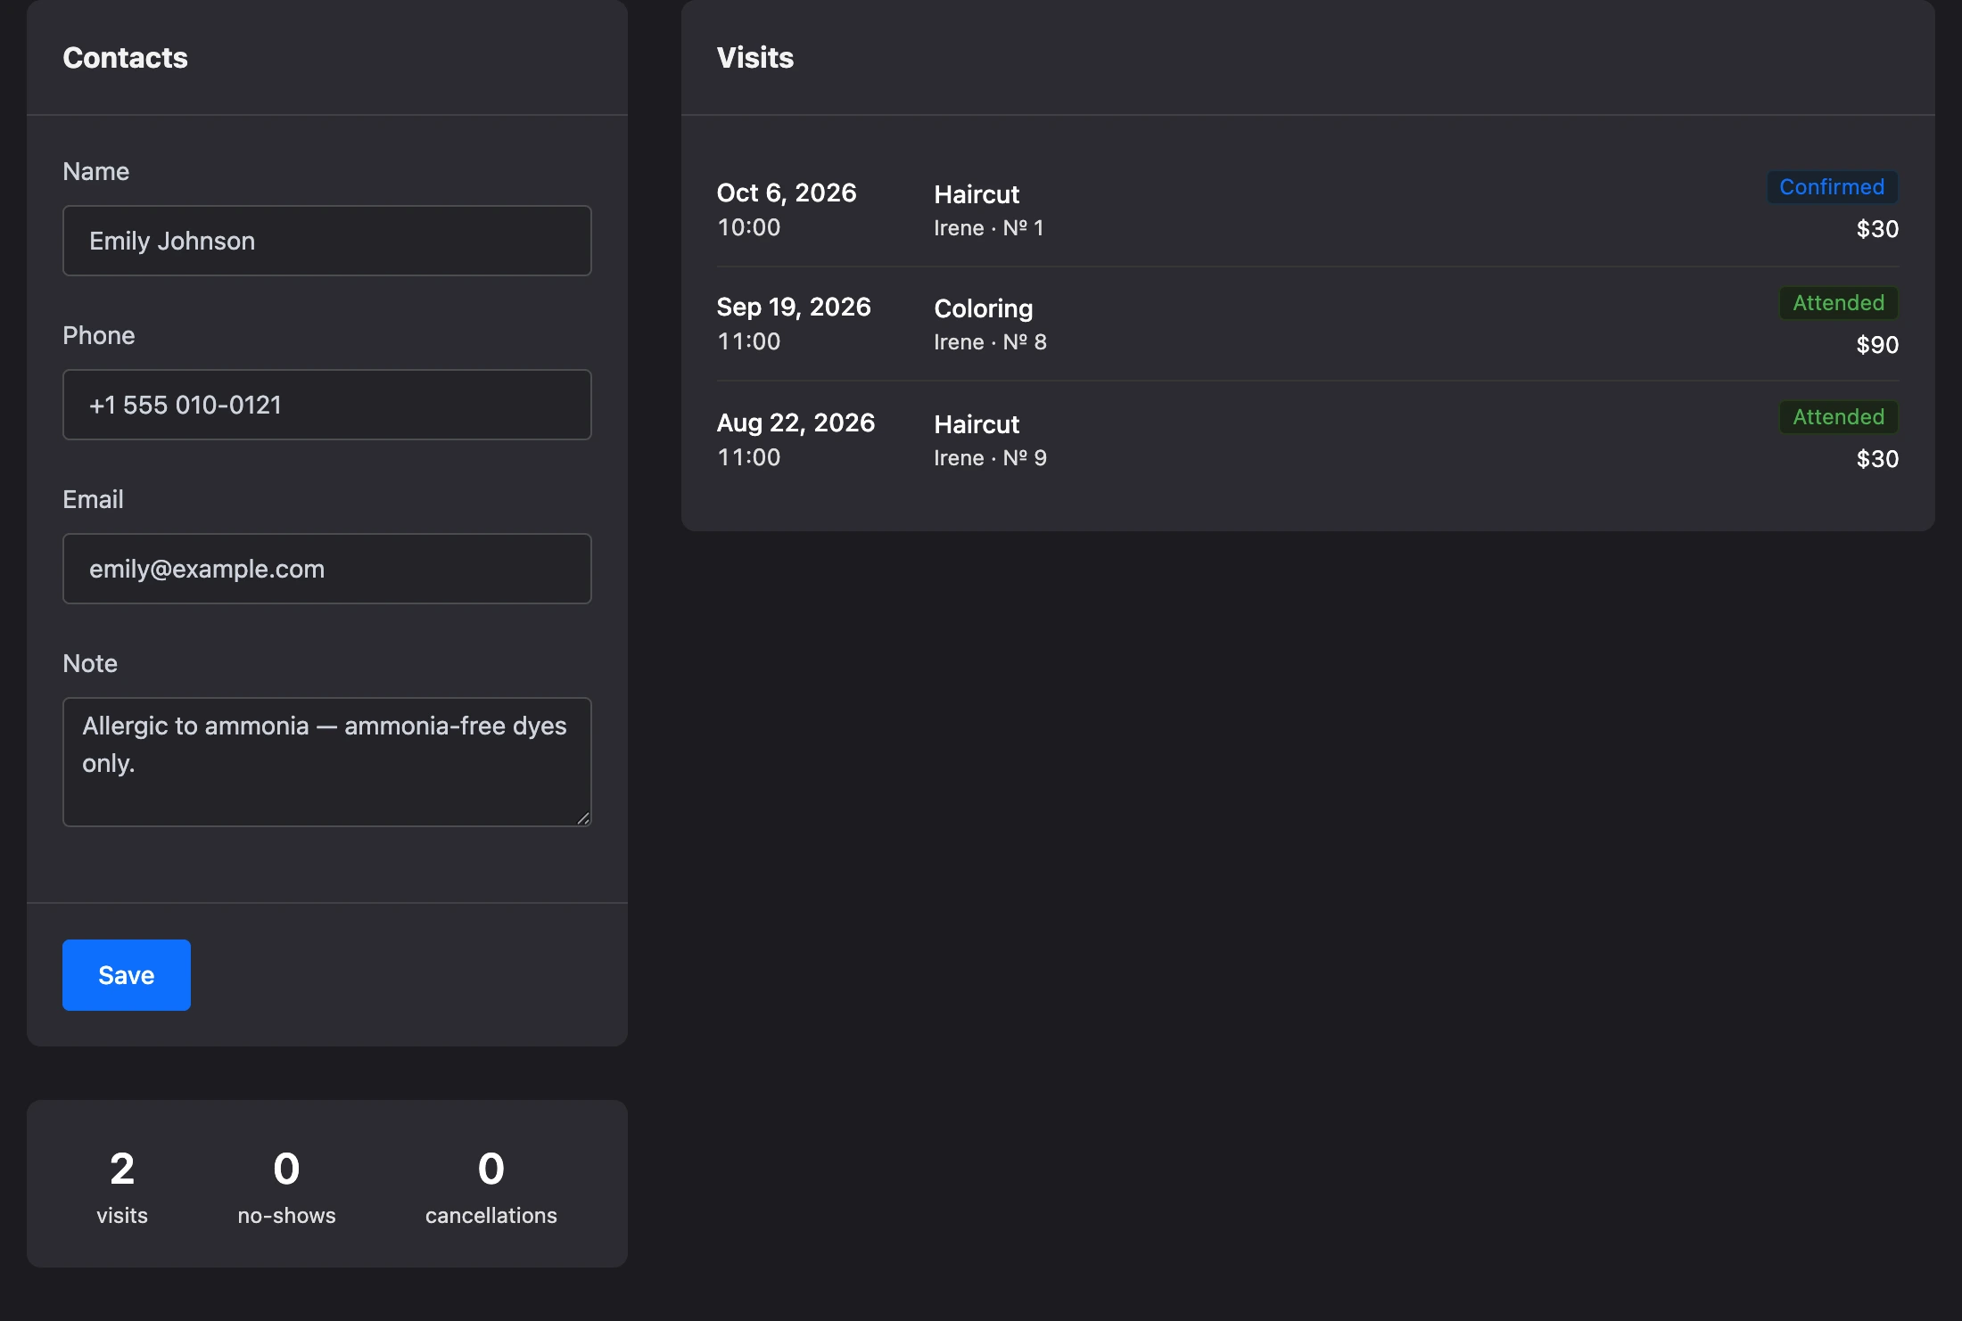Click the Confirmed status badge
1962x1321 pixels.
[x=1832, y=187]
